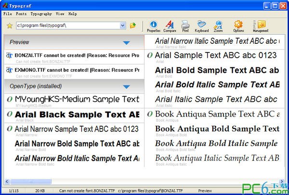Open the File menu
289x195 pixels.
8,14
